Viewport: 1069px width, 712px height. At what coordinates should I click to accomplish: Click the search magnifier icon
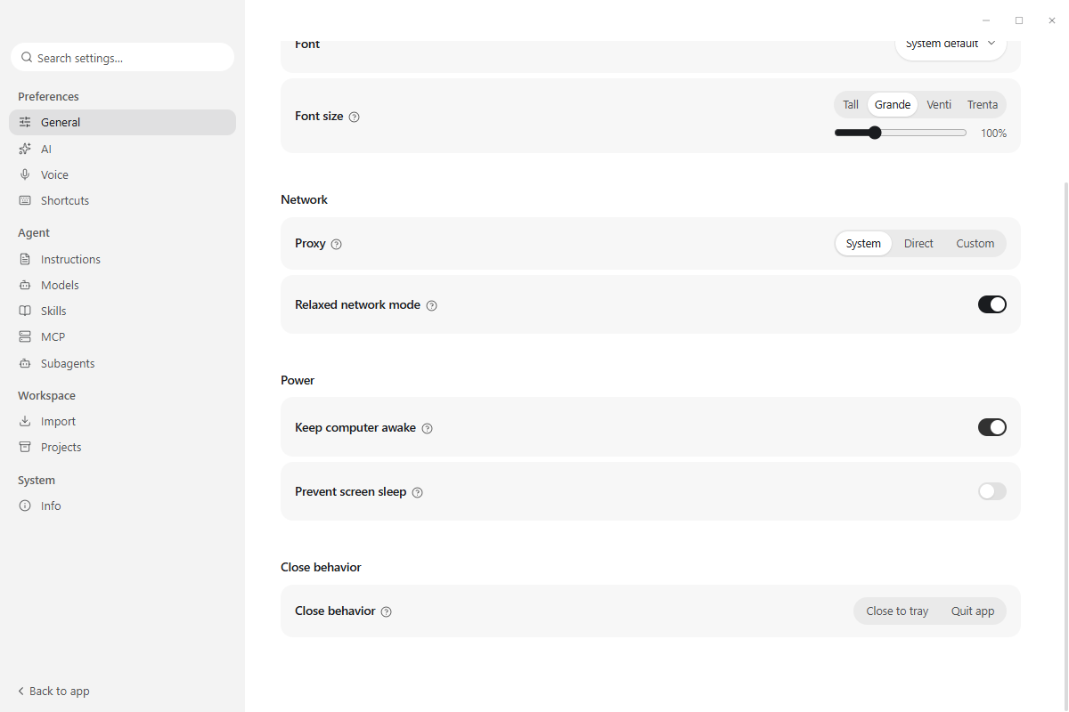tap(27, 57)
